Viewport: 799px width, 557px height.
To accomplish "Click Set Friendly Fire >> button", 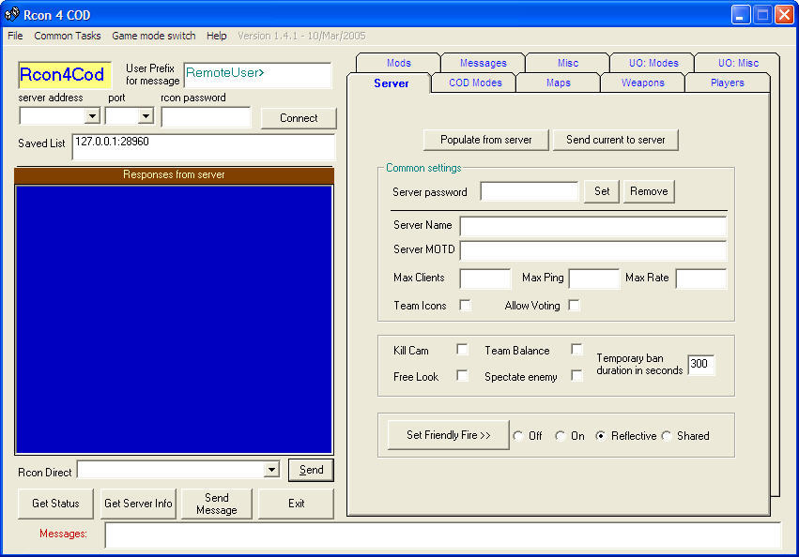I will tap(449, 435).
